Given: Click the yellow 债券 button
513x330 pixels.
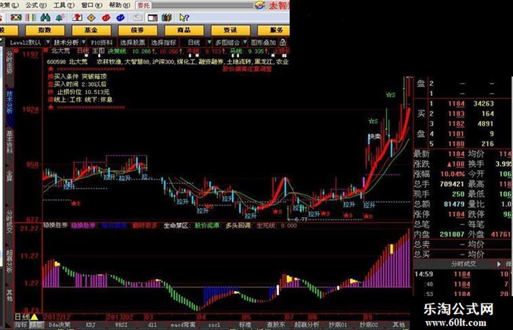Looking at the screenshot, I should point(137,30).
